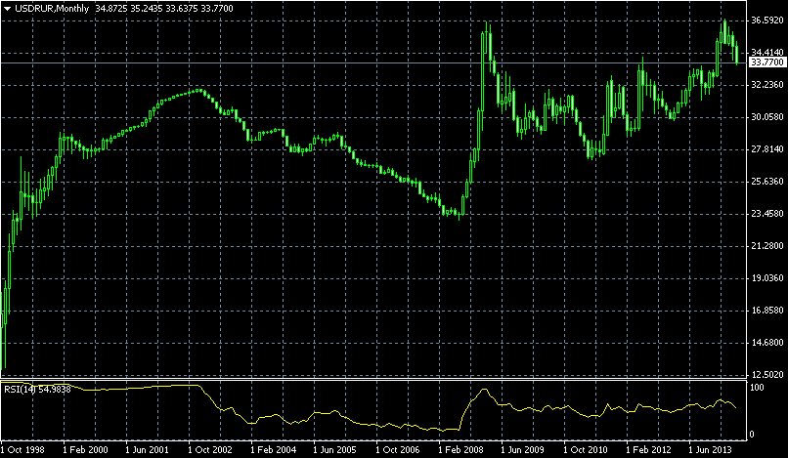Viewport: 788px width, 458px height.
Task: Click the 1 Feb 2004 date label
Action: (274, 448)
